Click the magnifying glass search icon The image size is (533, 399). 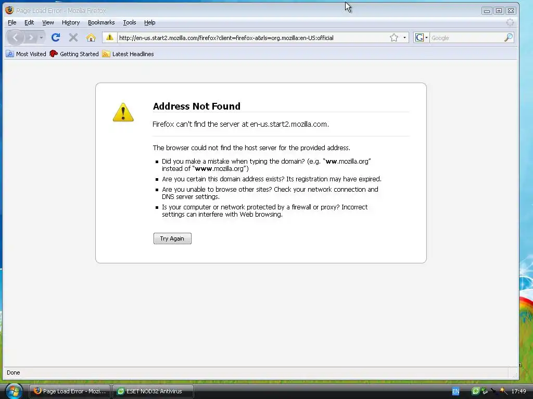pos(509,37)
